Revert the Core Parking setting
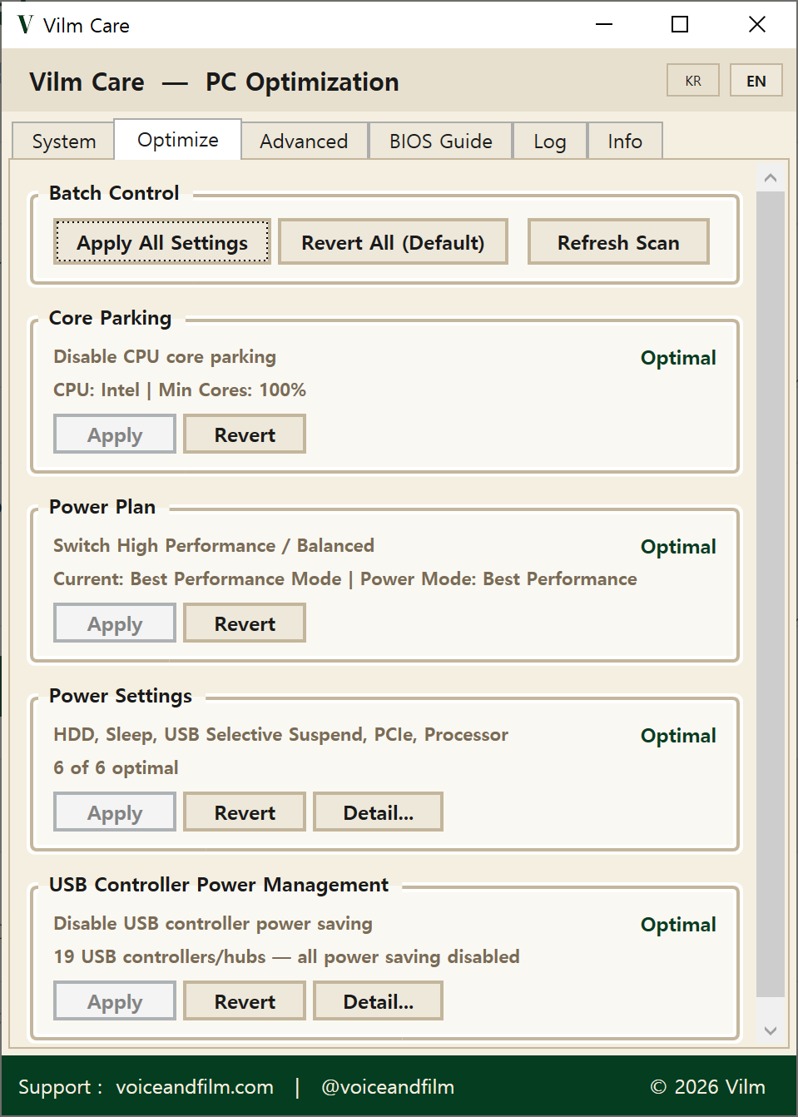This screenshot has width=798, height=1117. click(244, 434)
